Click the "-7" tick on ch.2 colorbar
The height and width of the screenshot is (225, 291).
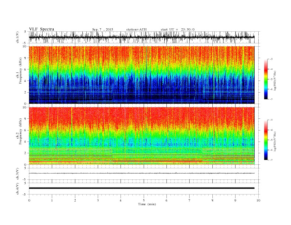271,160
